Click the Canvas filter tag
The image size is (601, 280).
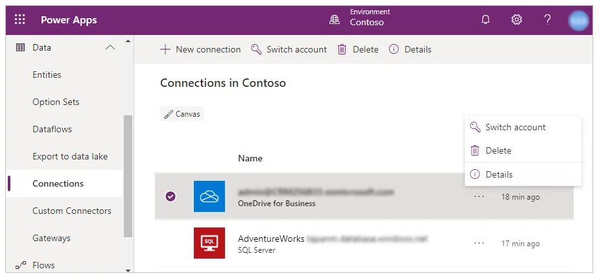click(x=182, y=114)
